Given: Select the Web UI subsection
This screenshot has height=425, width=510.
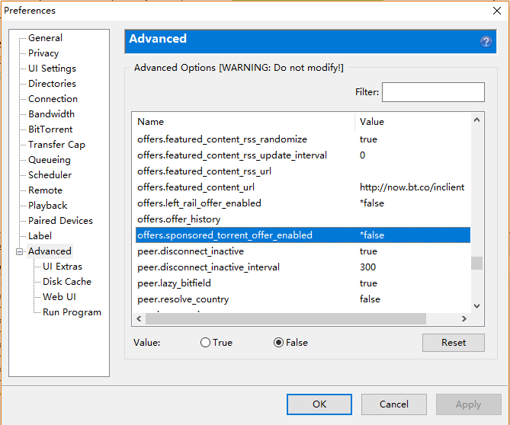Looking at the screenshot, I should [x=59, y=297].
